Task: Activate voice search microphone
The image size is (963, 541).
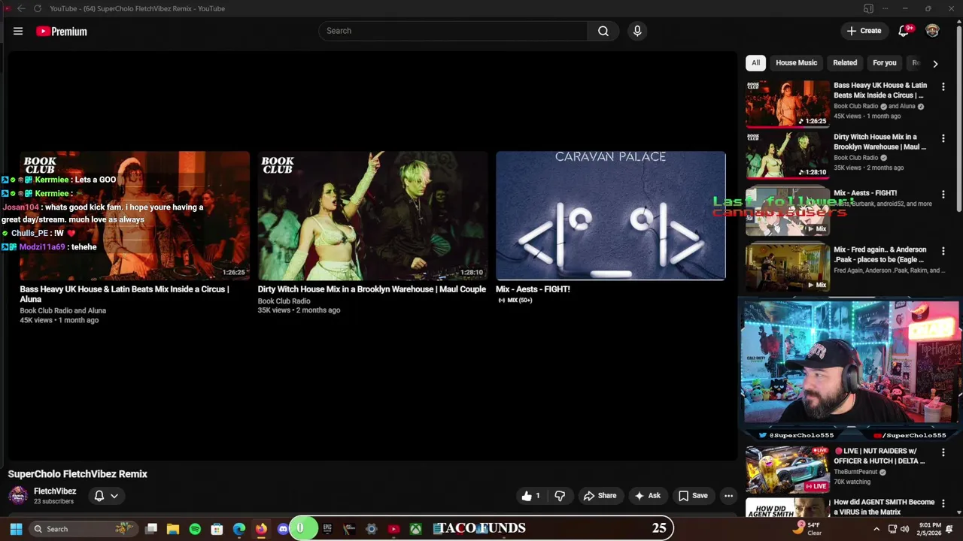Action: (x=637, y=31)
